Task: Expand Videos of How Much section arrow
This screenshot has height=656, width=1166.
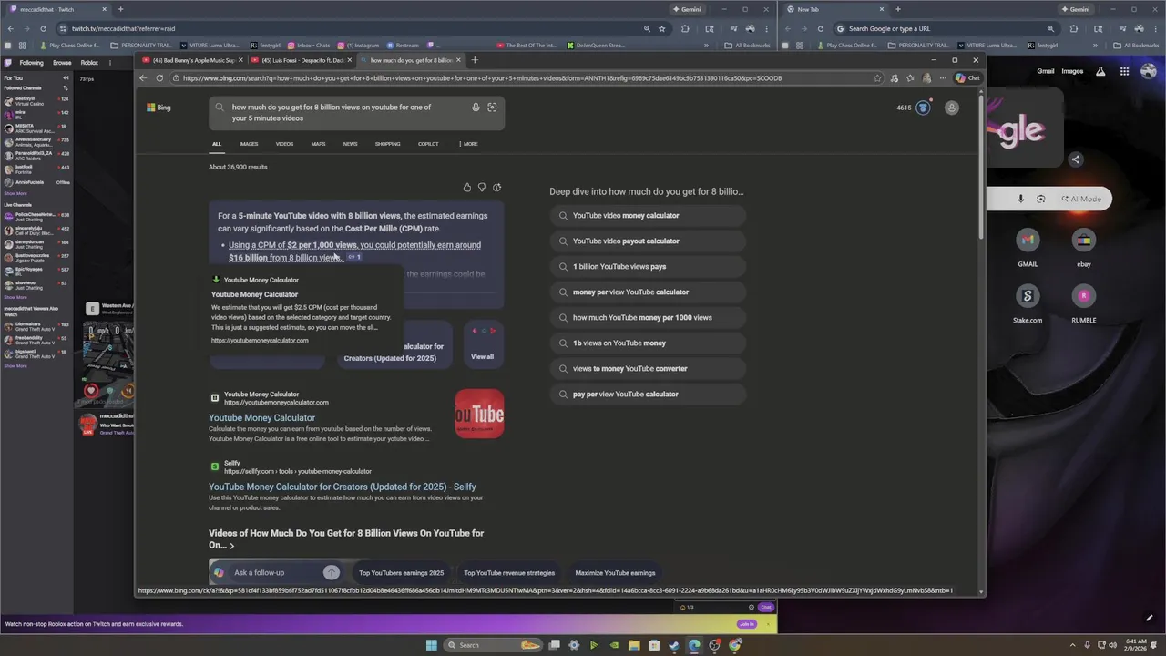Action: tap(231, 546)
